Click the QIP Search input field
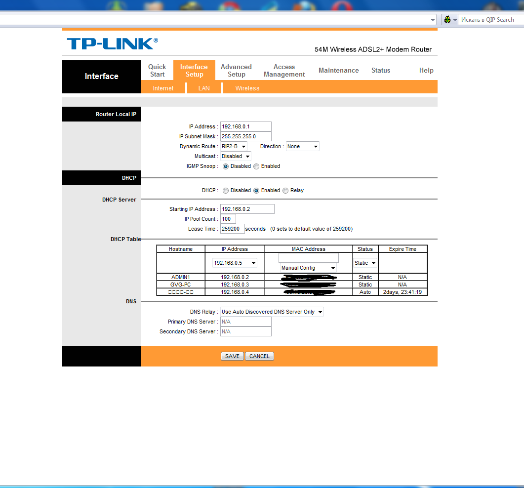Screen dimensions: 524x488 [490, 20]
